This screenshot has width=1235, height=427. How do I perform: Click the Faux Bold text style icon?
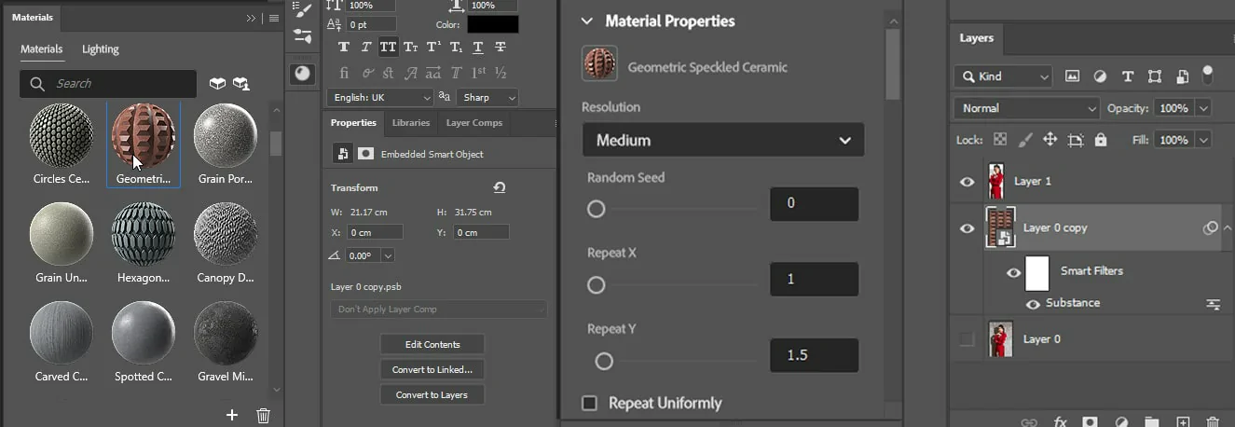click(x=344, y=48)
